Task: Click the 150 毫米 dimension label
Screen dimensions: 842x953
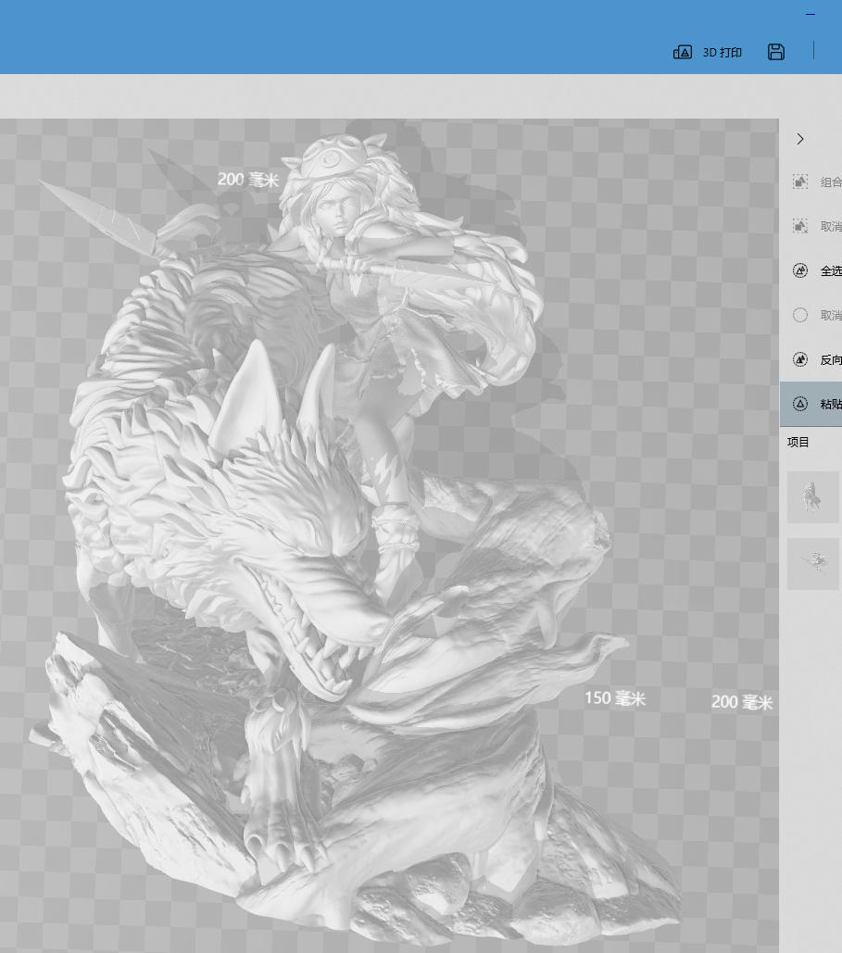Action: 615,698
